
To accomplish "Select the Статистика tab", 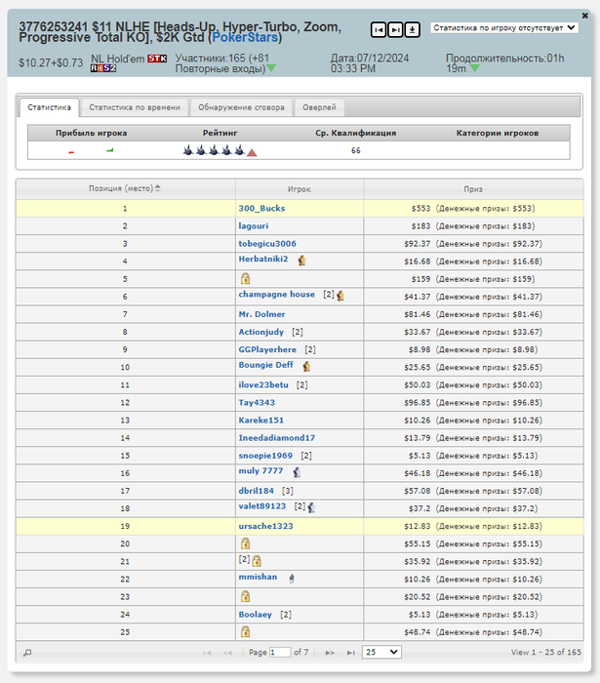I will 49,107.
